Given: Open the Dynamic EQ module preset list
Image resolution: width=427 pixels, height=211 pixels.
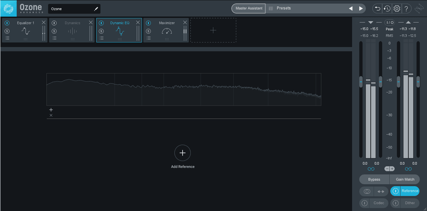Looking at the screenshot, I should 101,38.
